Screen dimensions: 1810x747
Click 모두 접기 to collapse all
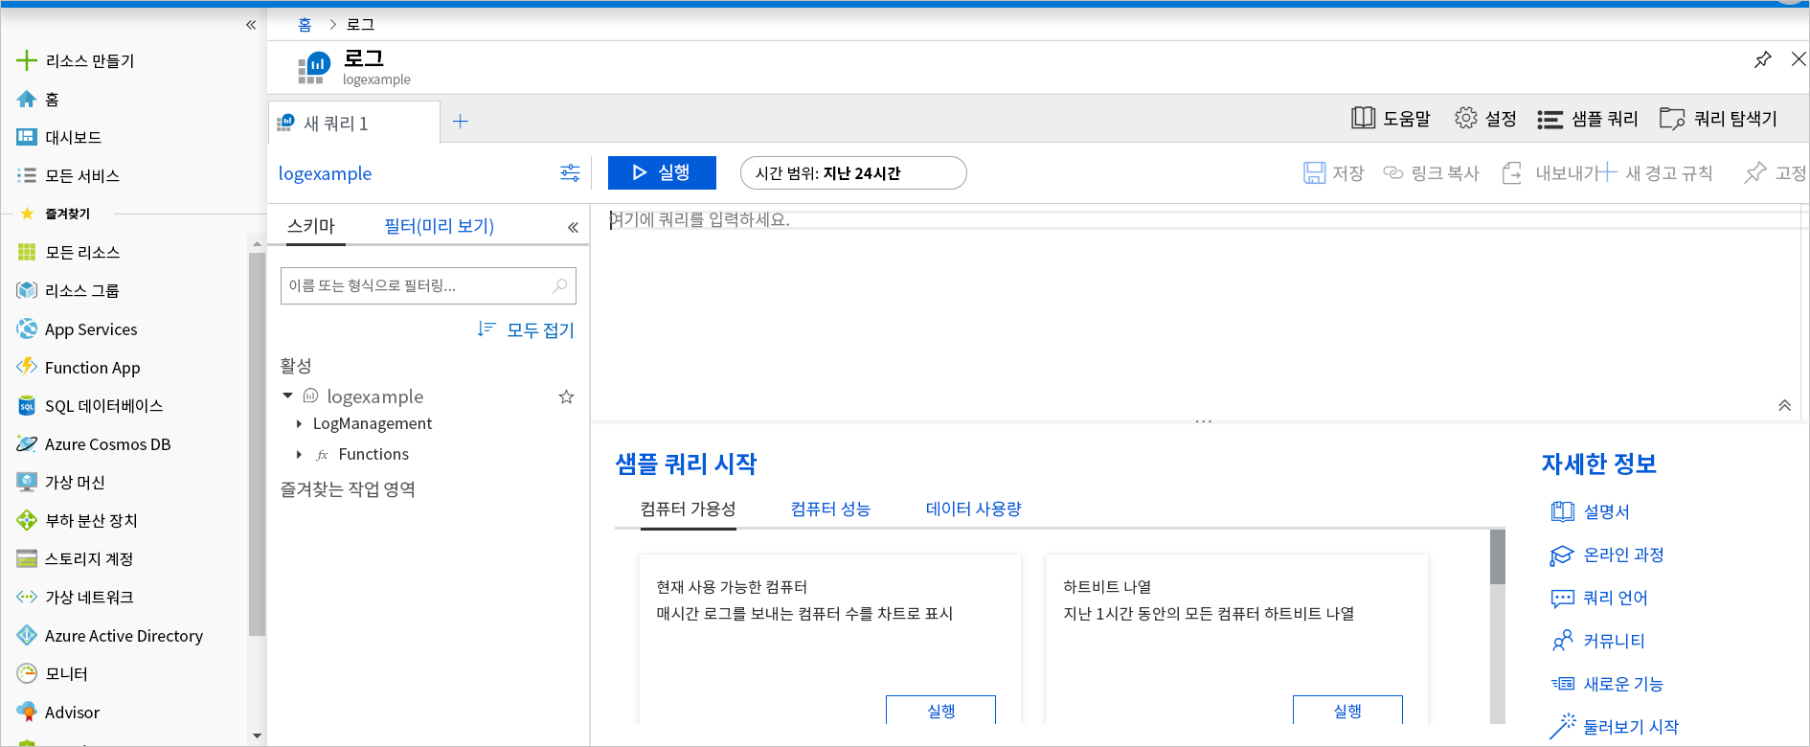click(x=526, y=330)
